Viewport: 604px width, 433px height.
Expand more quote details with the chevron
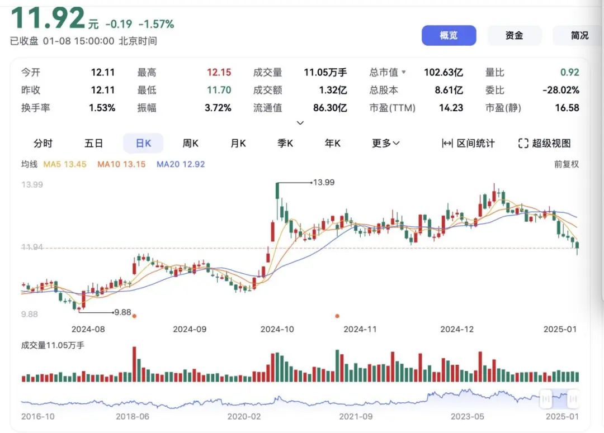pos(300,123)
